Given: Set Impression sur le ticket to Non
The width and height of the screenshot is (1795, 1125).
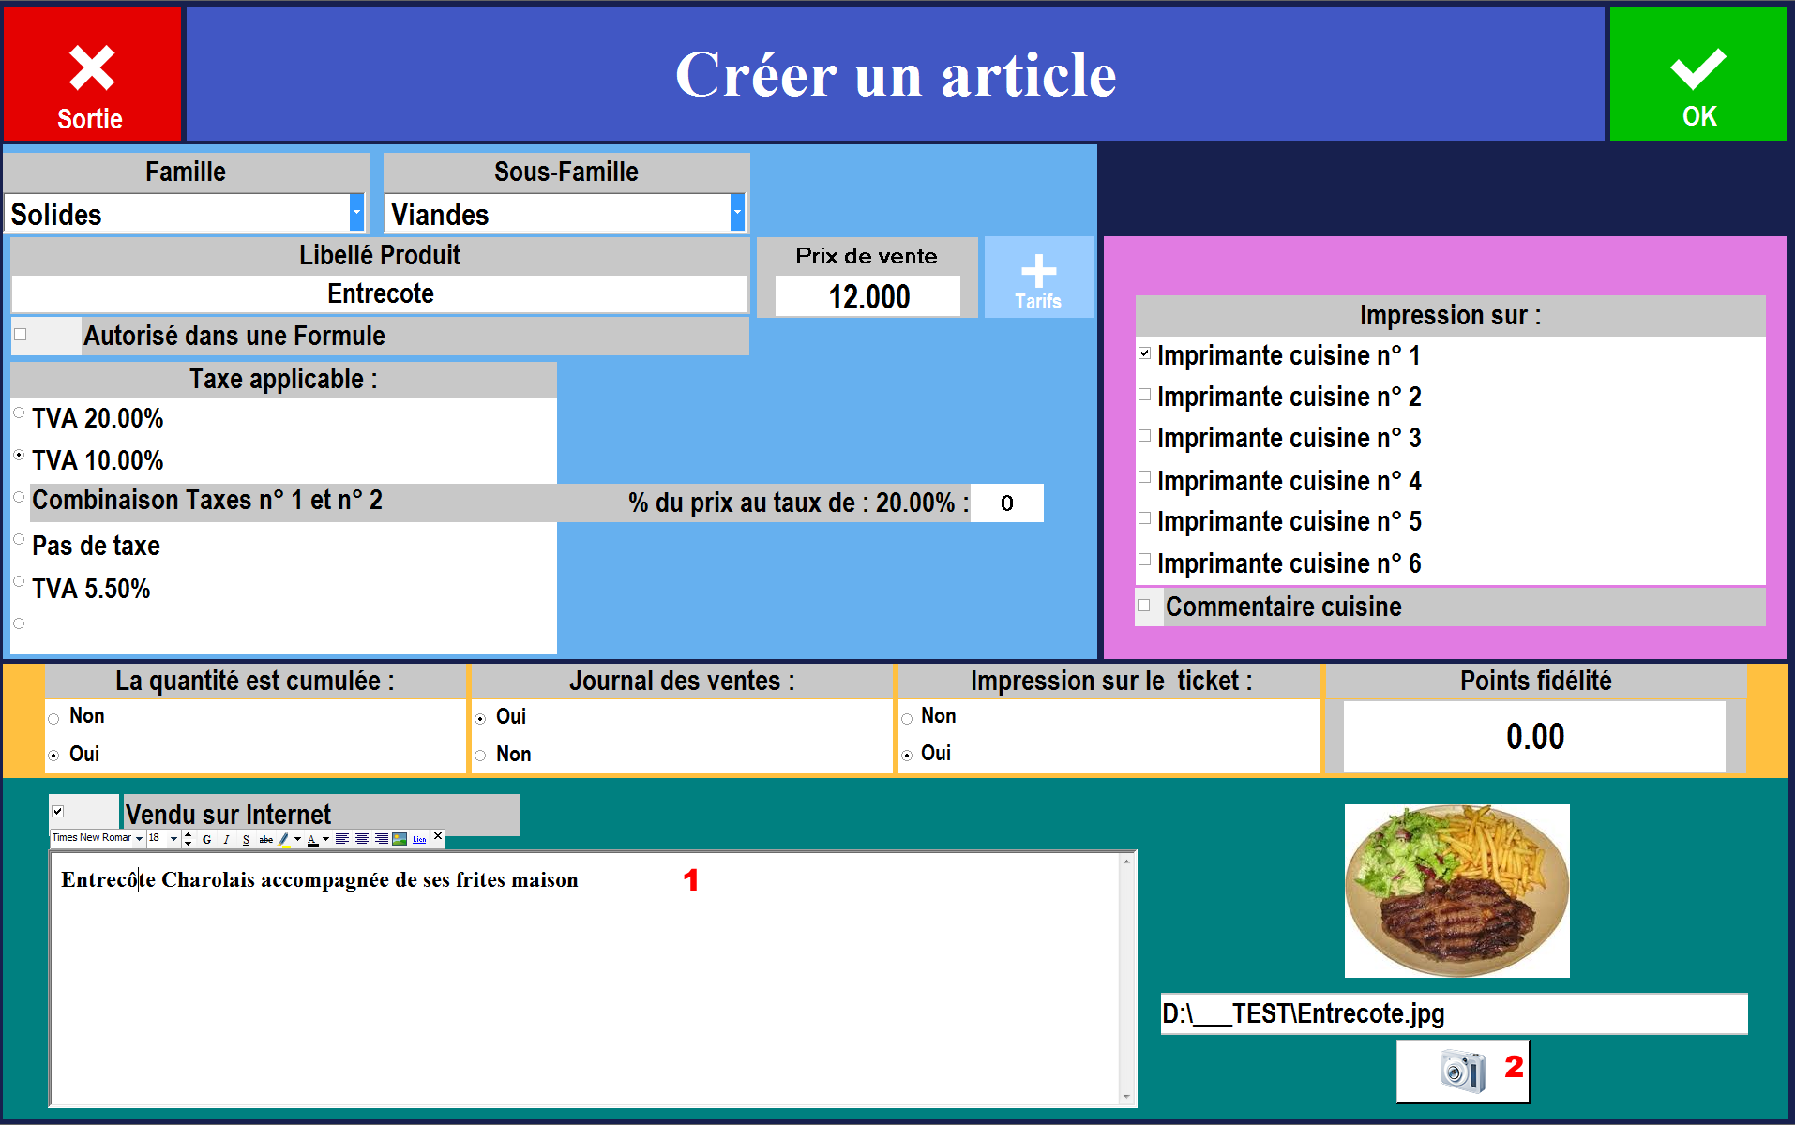Looking at the screenshot, I should pyautogui.click(x=907, y=719).
